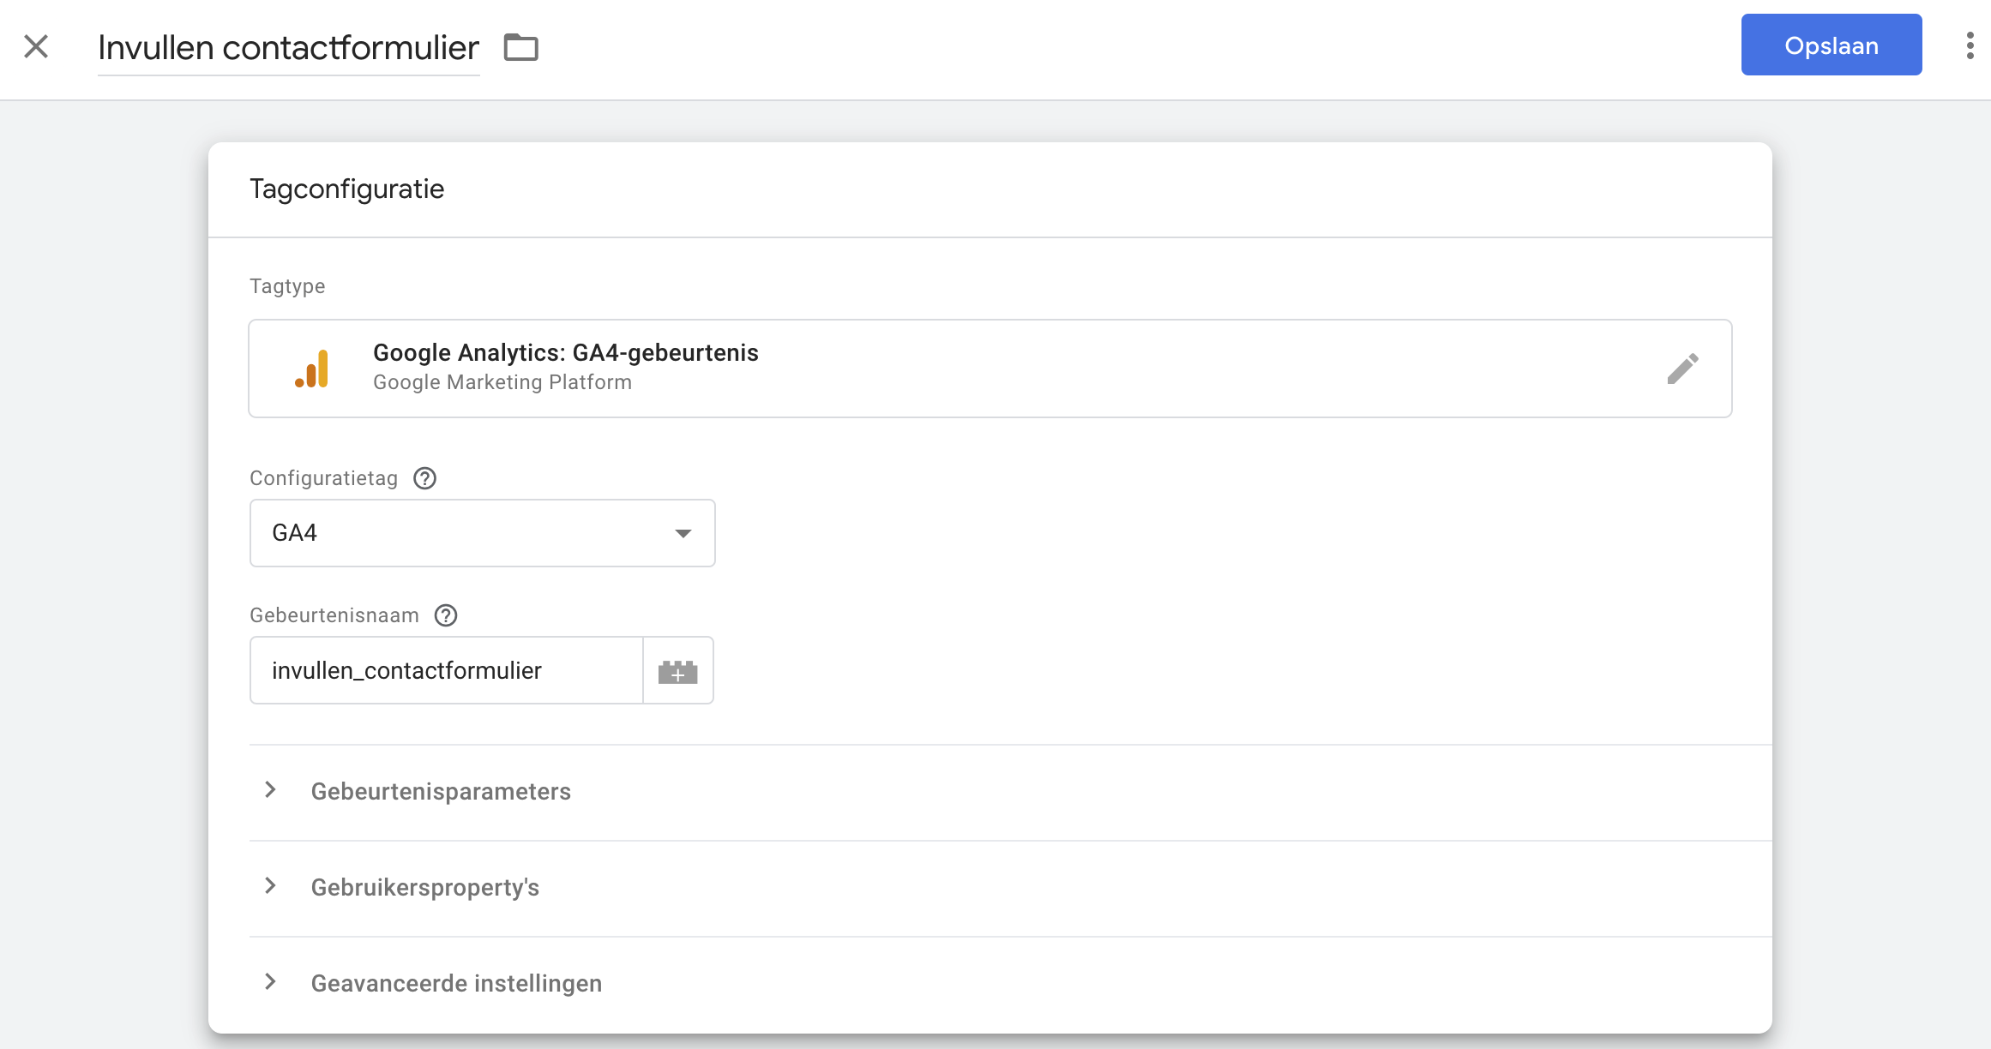1991x1049 pixels.
Task: Click the Gebeurtenisparameters chevron arrow
Action: tap(270, 790)
